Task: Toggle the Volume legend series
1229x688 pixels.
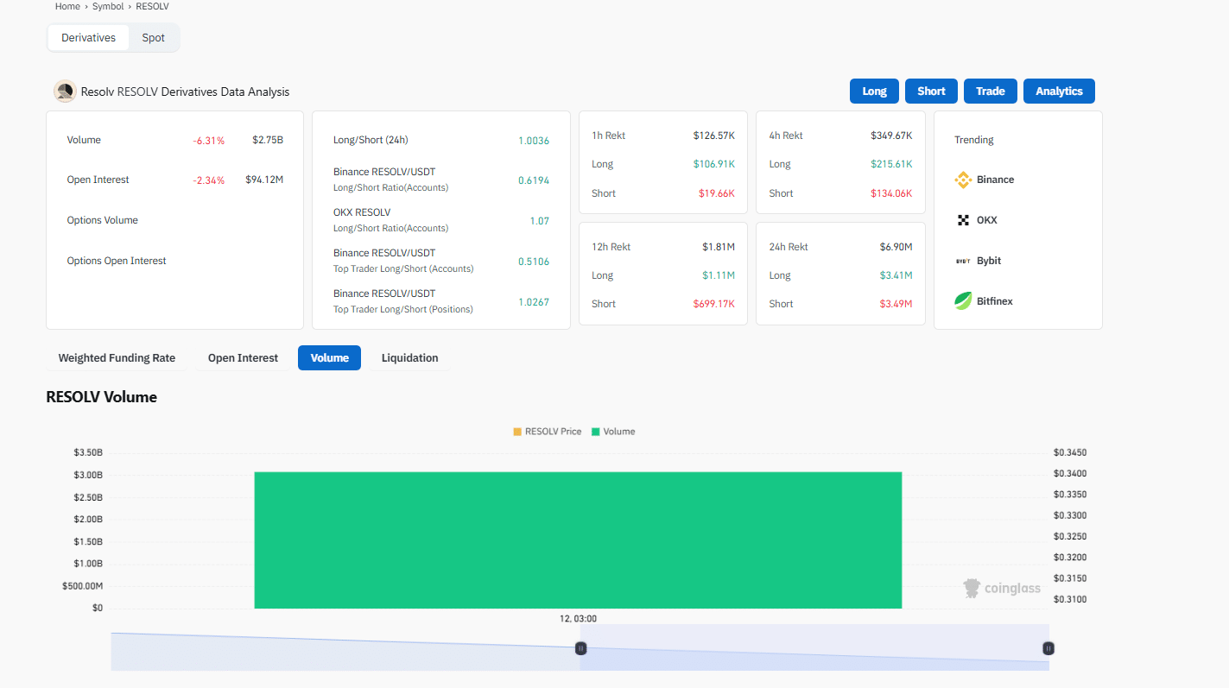Action: pyautogui.click(x=613, y=432)
